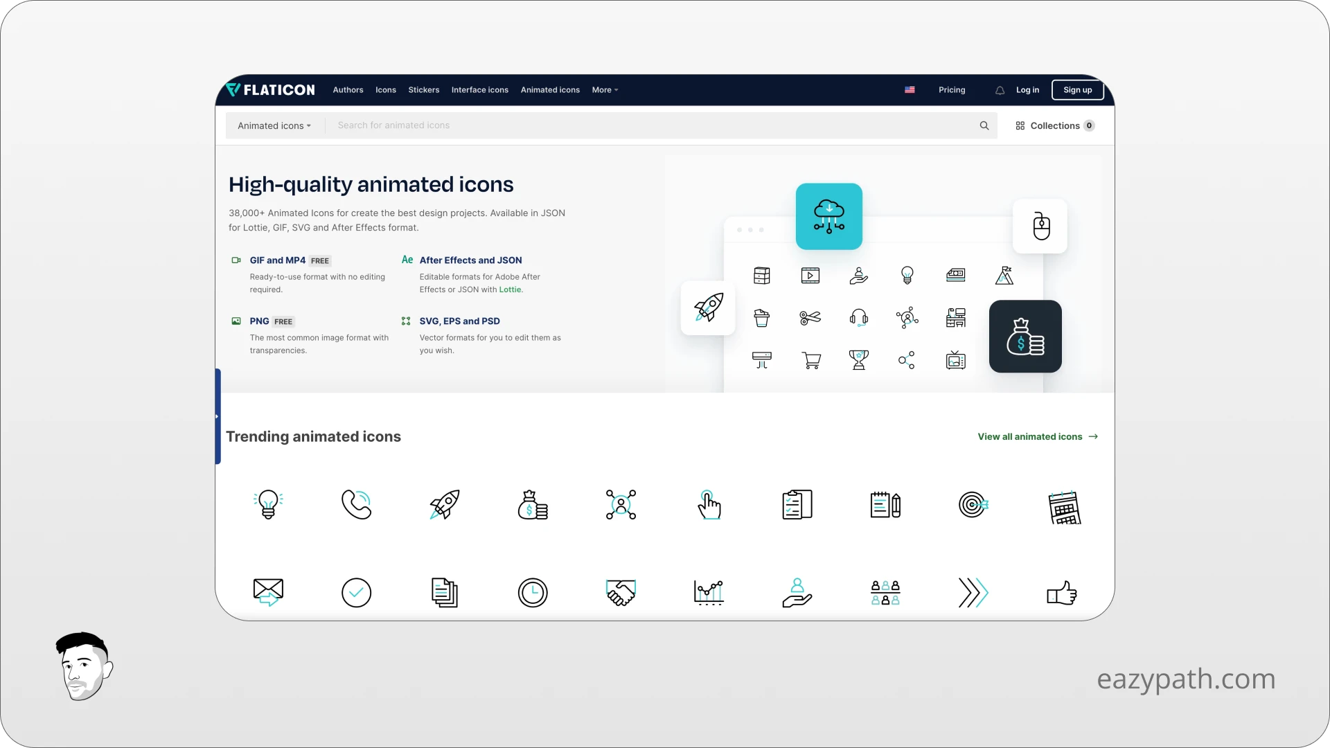
Task: Enable the notification bell icon
Action: [x=1000, y=89]
